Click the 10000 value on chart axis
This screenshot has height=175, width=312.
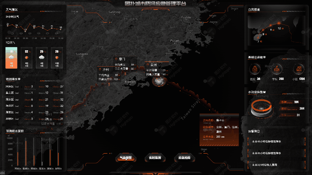pyautogui.click(x=9, y=138)
